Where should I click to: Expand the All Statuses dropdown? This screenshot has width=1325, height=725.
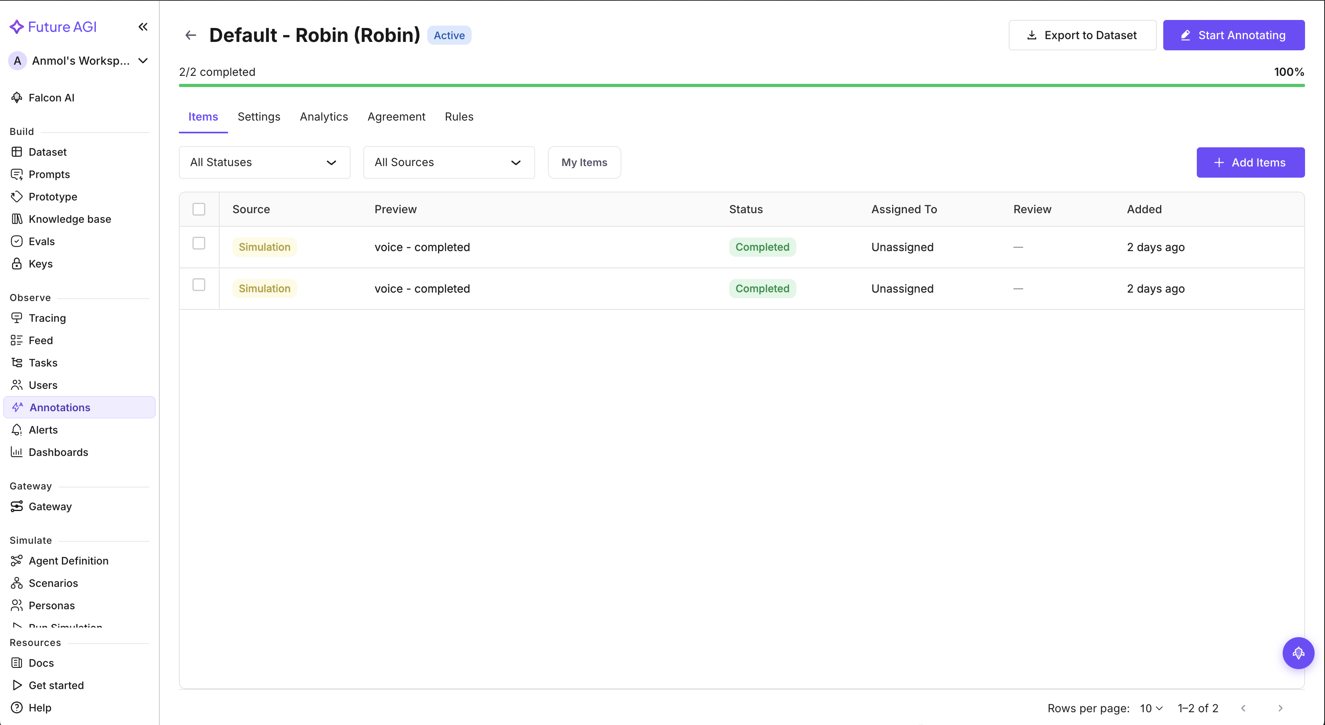[264, 162]
